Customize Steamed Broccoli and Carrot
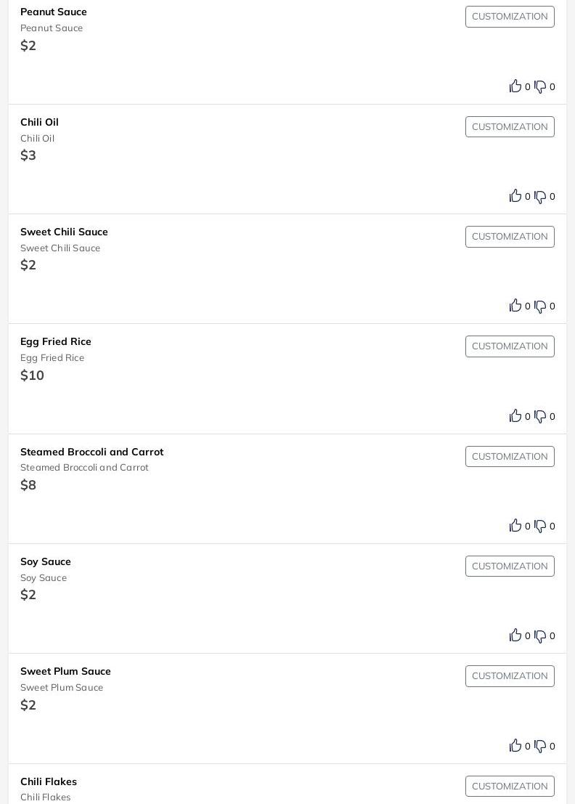Screen dimensions: 575x804 coord(510,457)
